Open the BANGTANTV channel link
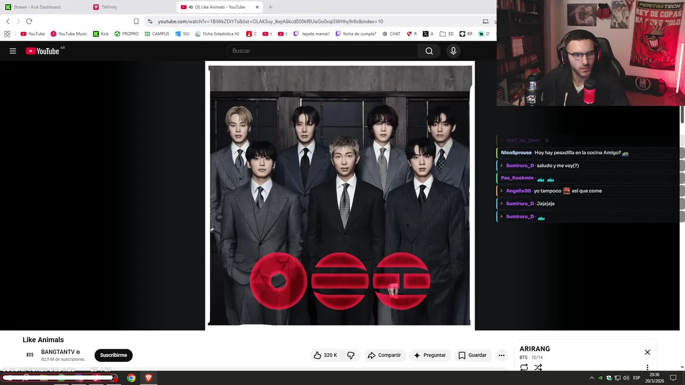This screenshot has width=685, height=385. pos(58,352)
